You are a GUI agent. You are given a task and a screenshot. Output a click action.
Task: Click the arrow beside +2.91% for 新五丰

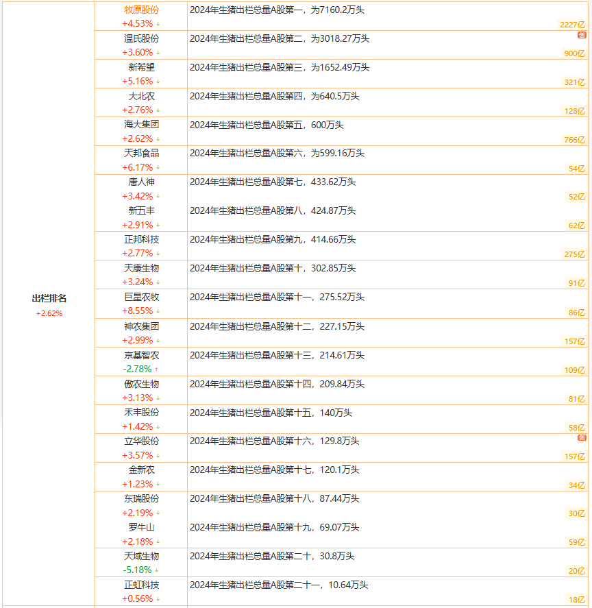pos(158,226)
